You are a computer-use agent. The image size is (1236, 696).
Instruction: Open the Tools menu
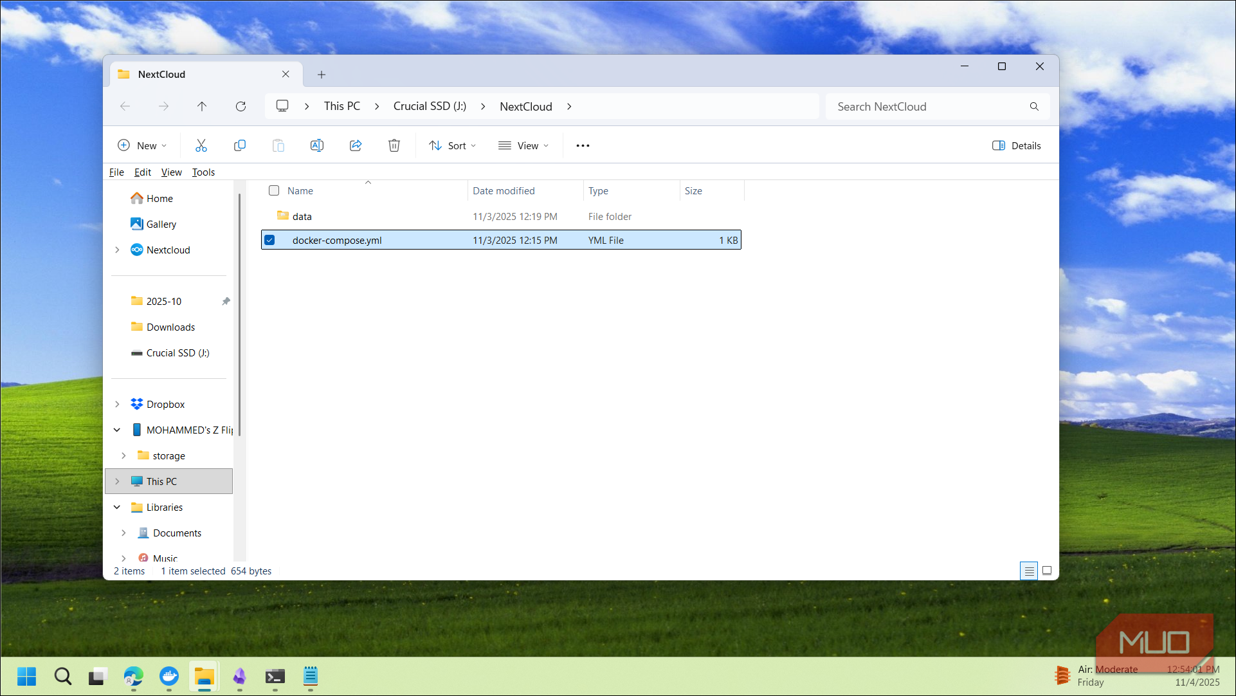pos(203,172)
